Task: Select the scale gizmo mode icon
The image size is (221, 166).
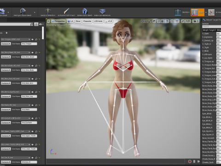Action: click(150, 21)
